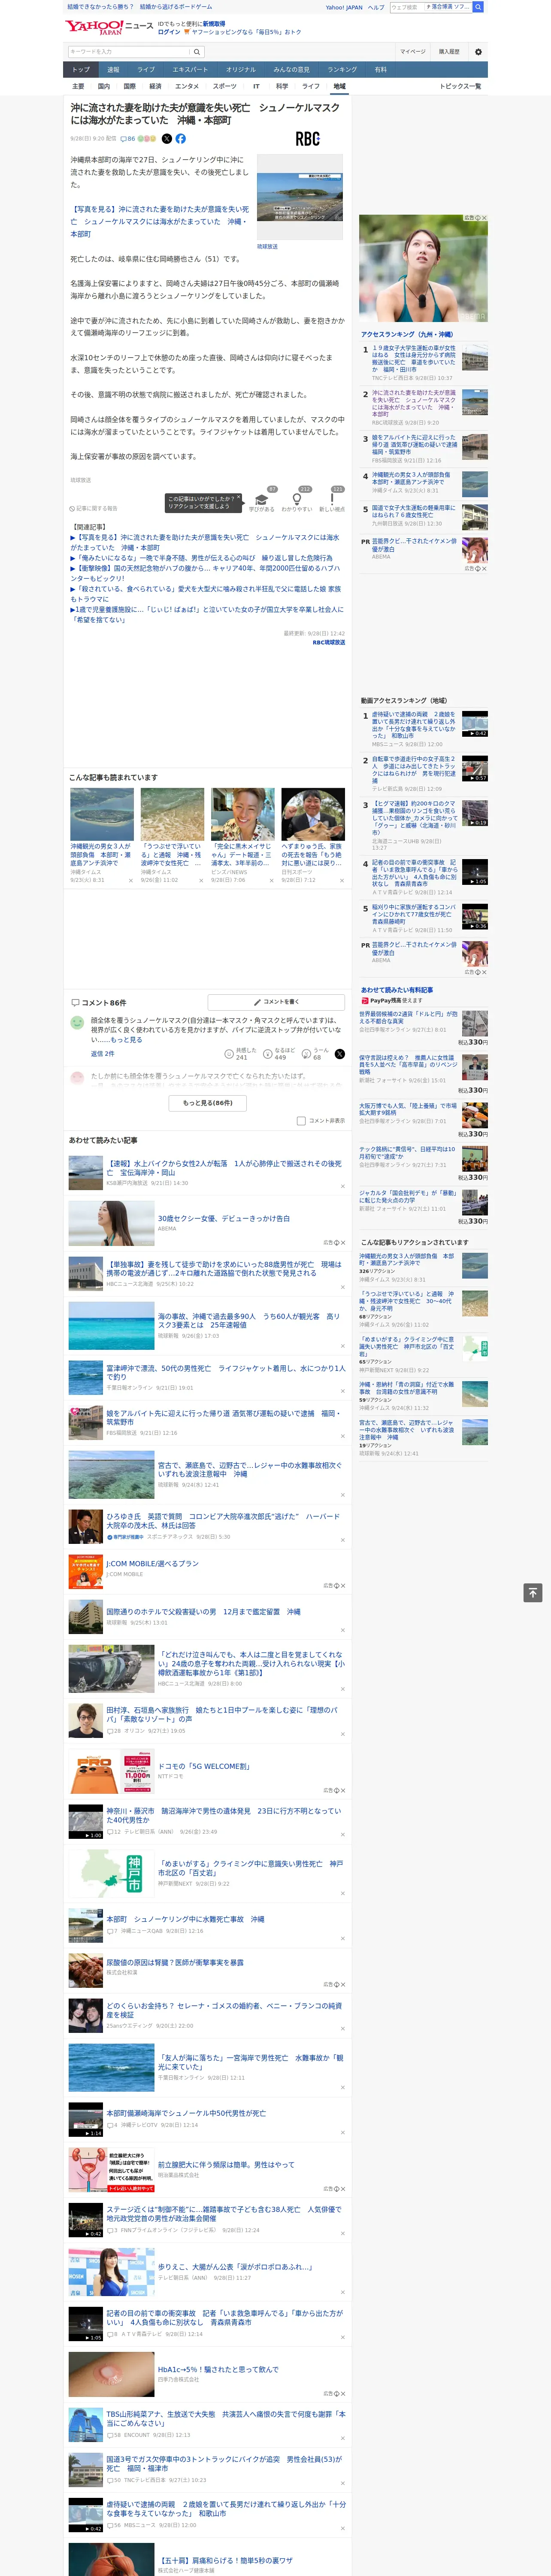
Task: Click the ログイン link
Action: point(169,32)
